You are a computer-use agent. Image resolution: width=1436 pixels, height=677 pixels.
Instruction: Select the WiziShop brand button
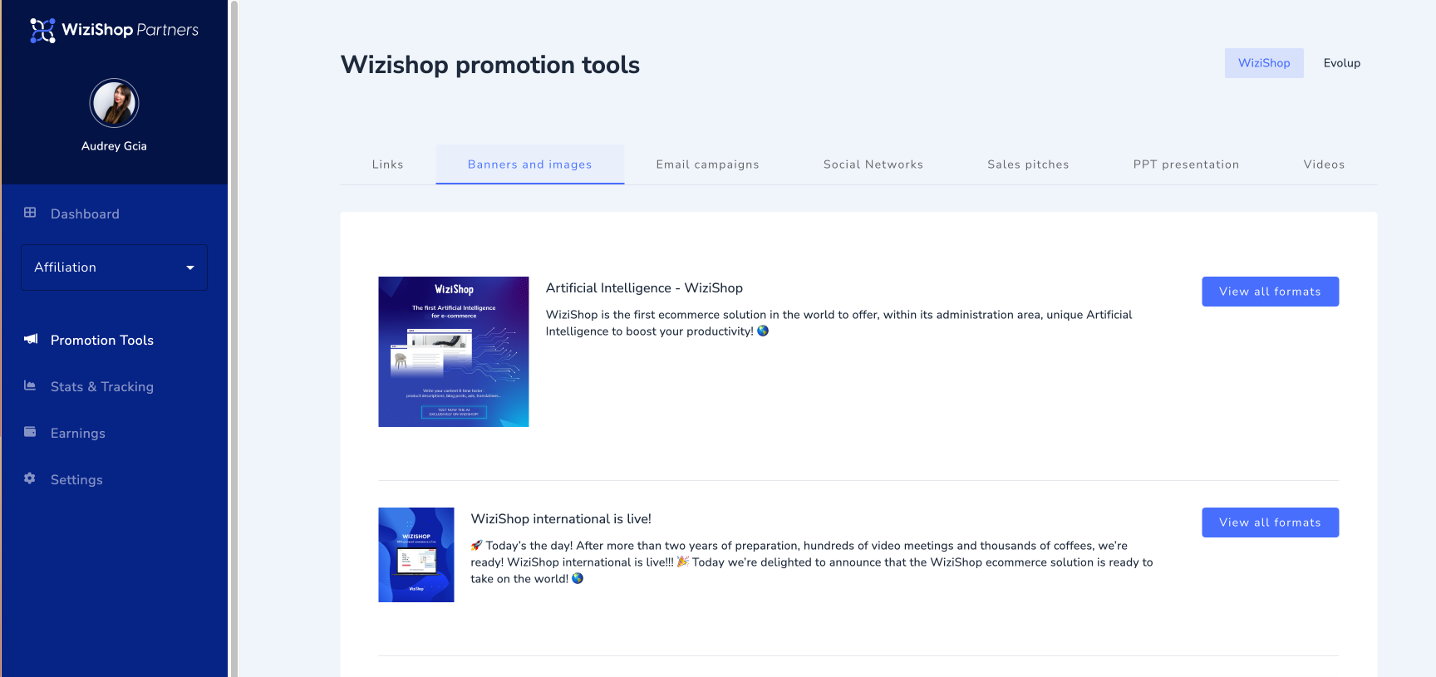click(x=1264, y=63)
